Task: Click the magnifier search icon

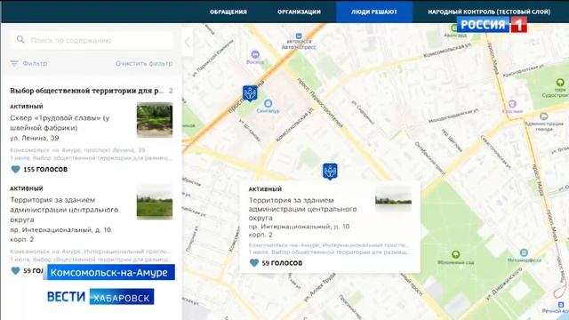Action: click(20, 39)
